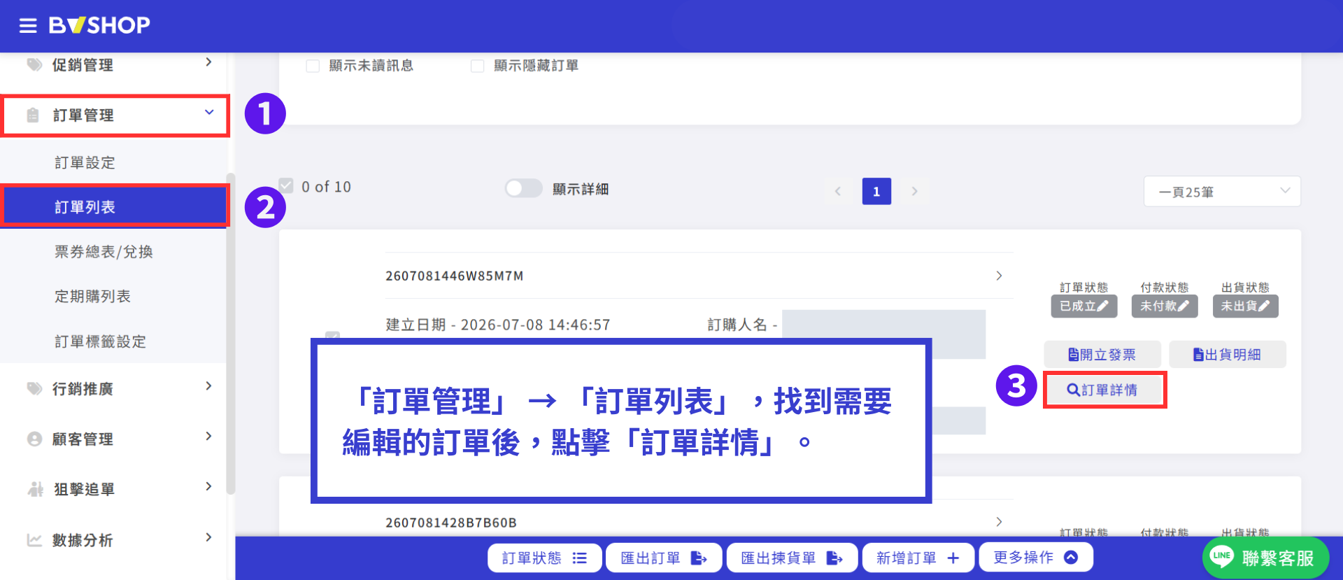Viewport: 1343px width, 580px height.
Task: Open order 2607081446W85M7M row arrow
Action: [x=999, y=276]
